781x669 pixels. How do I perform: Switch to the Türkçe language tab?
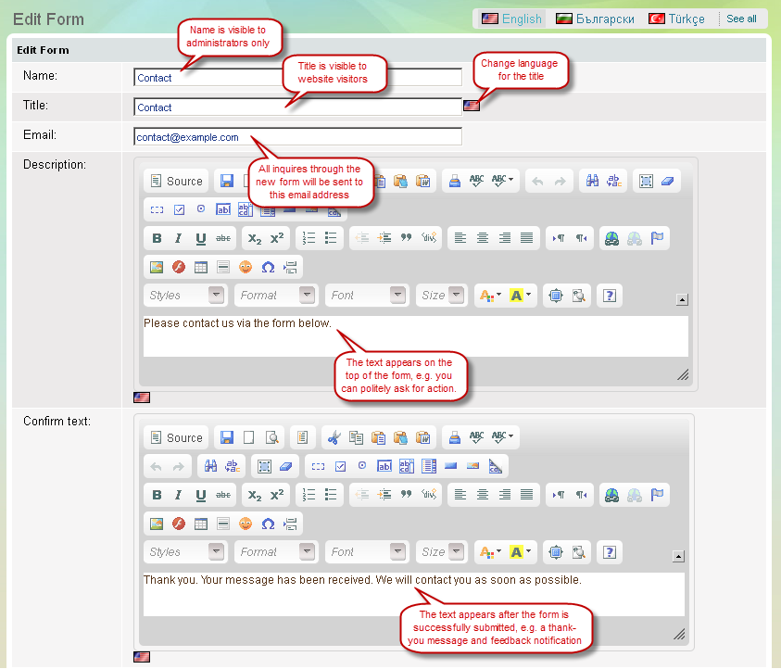click(677, 19)
